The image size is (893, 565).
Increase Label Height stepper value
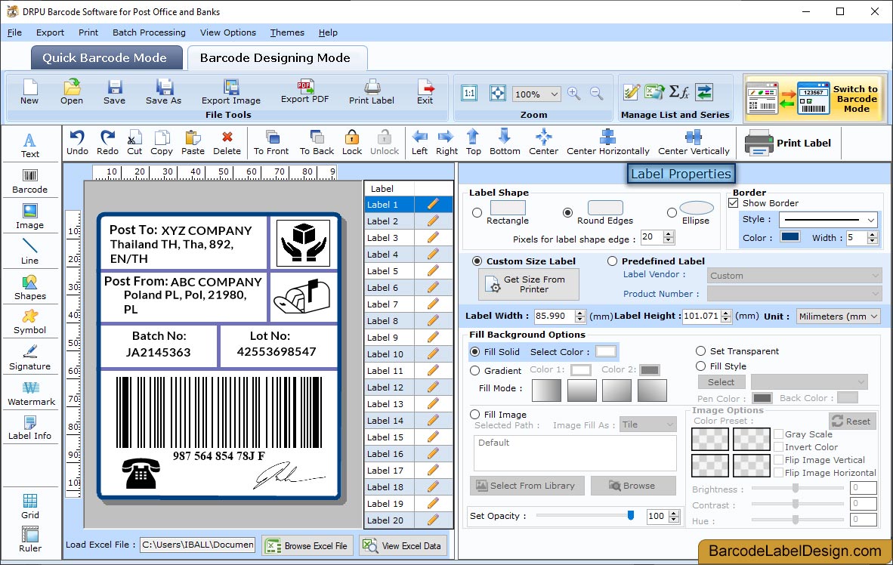point(725,312)
